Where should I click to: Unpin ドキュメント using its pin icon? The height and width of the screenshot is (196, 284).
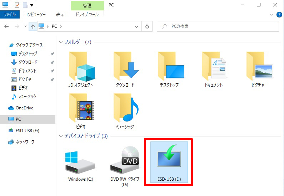pyautogui.click(x=53, y=71)
